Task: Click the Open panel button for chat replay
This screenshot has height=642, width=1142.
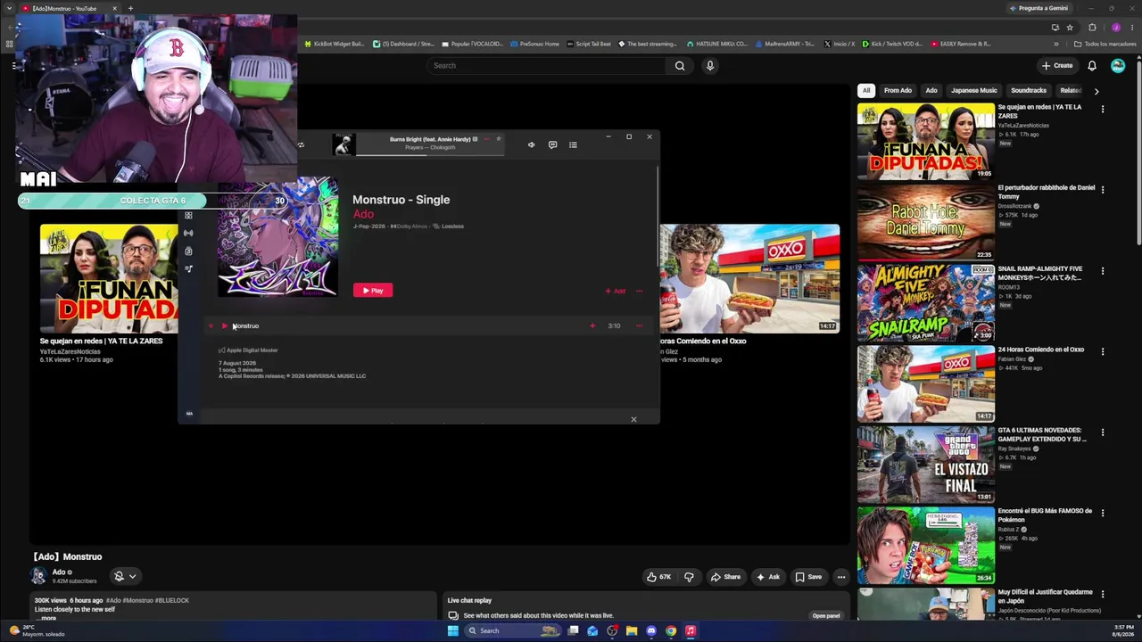Action: tap(826, 615)
